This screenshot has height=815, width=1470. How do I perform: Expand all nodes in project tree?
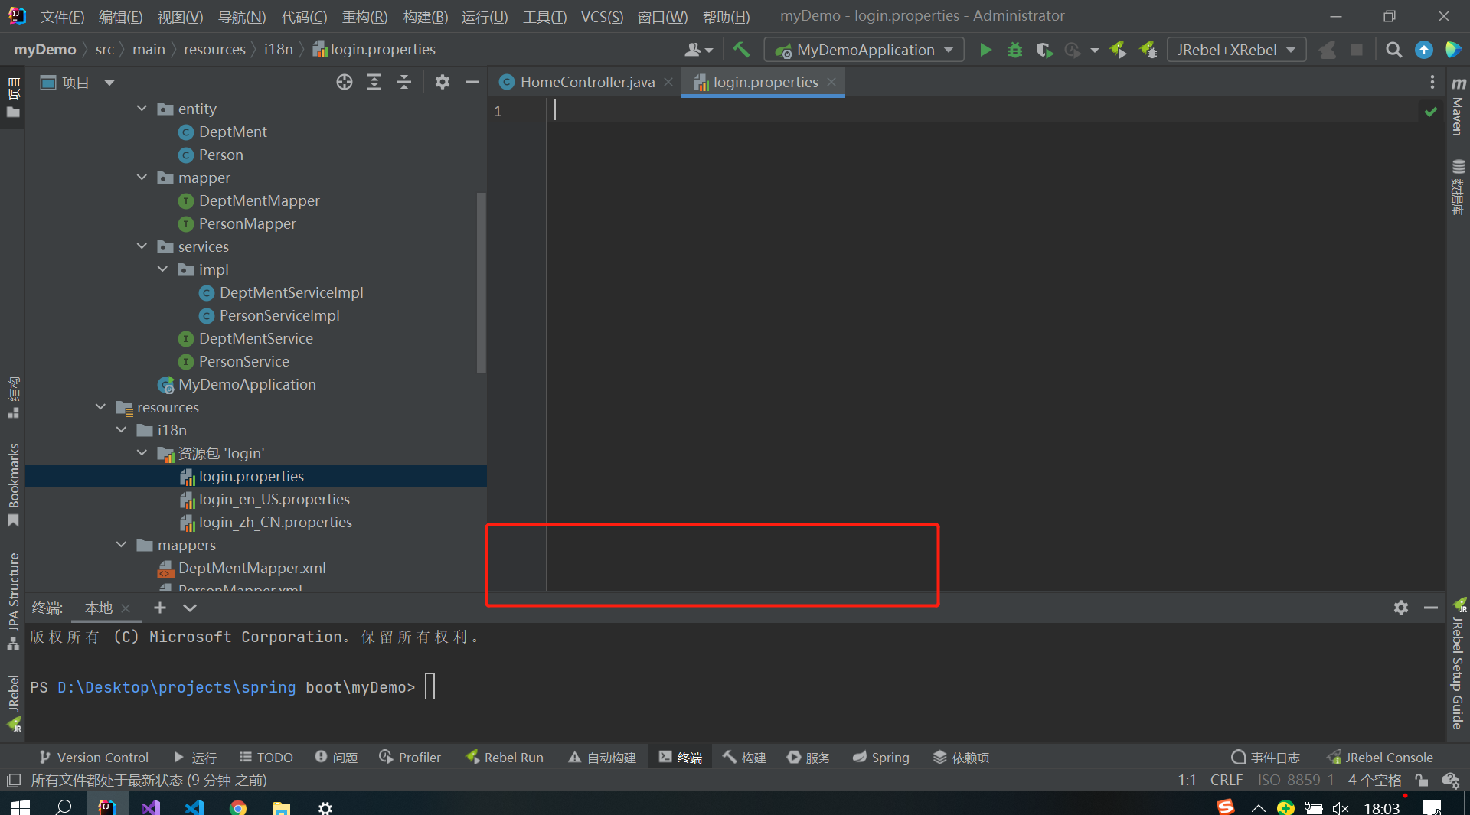pyautogui.click(x=374, y=82)
